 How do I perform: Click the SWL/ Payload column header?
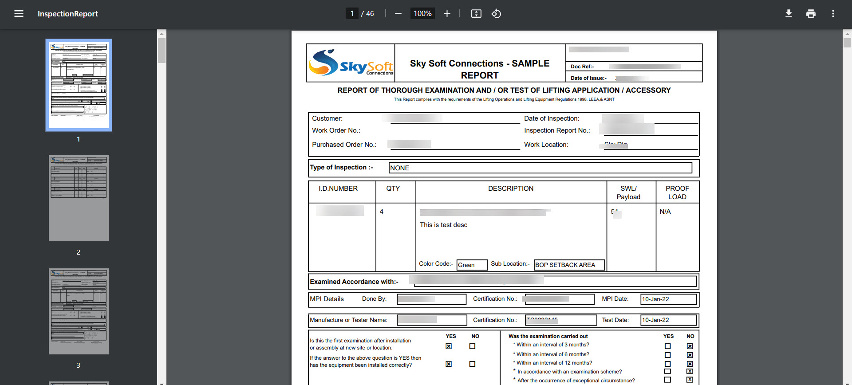coord(628,192)
